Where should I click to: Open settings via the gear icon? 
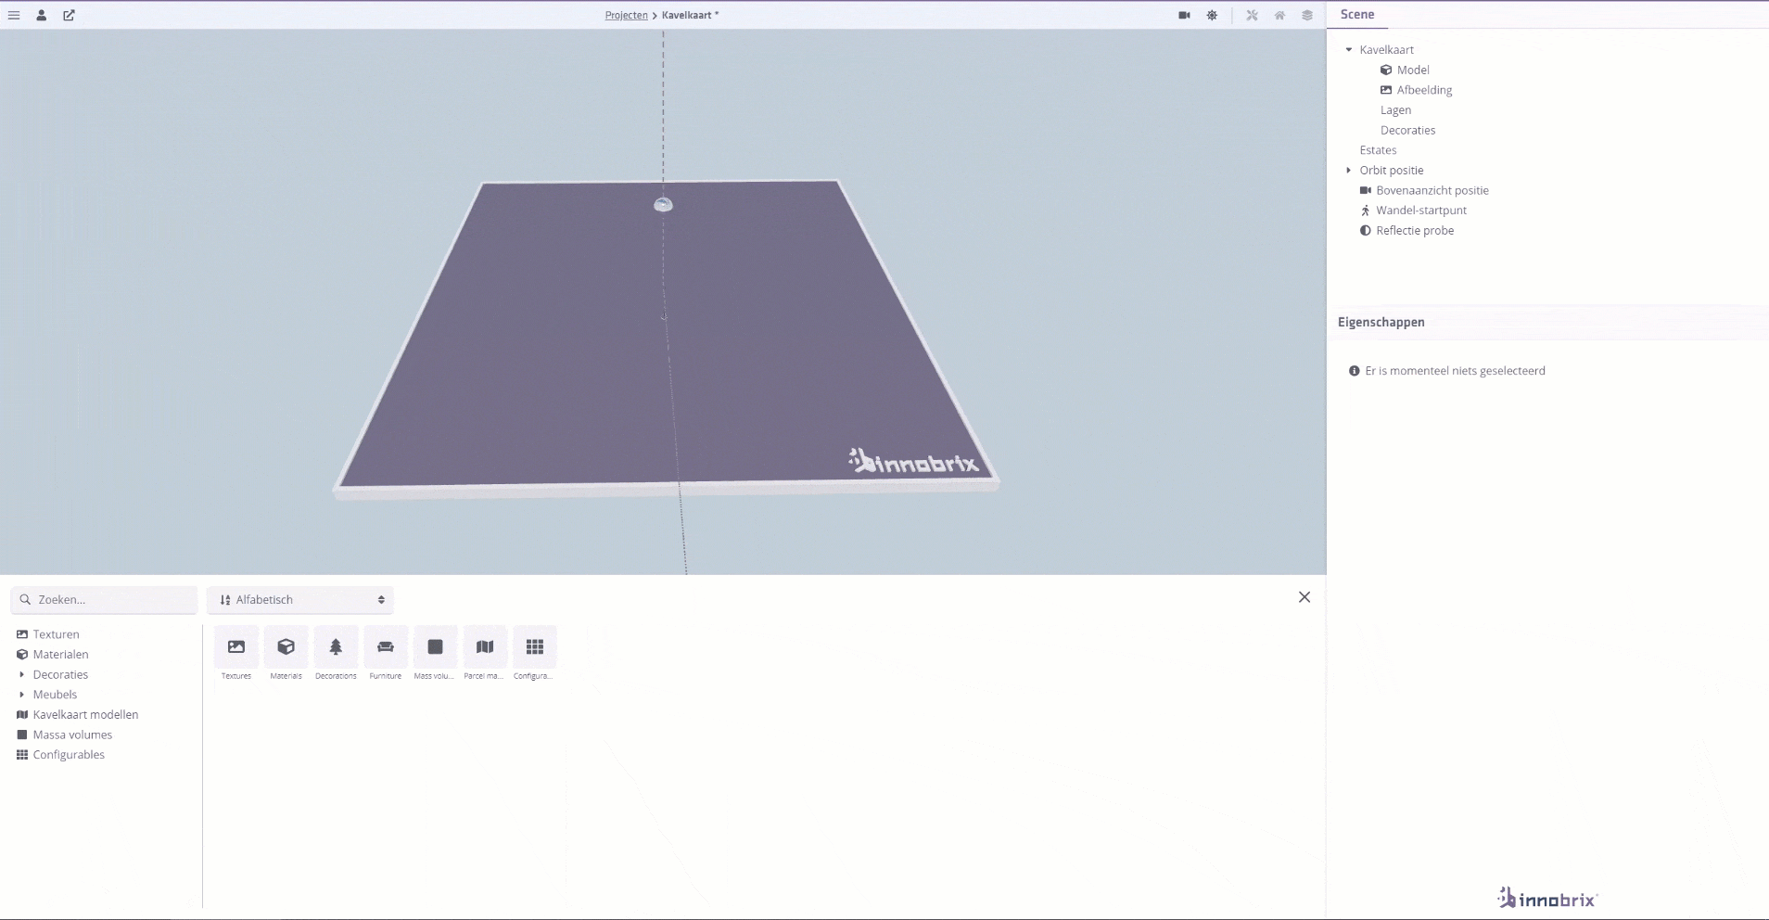point(1213,15)
